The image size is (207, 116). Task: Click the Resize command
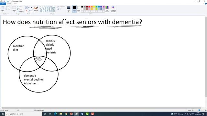(x=20, y=9)
